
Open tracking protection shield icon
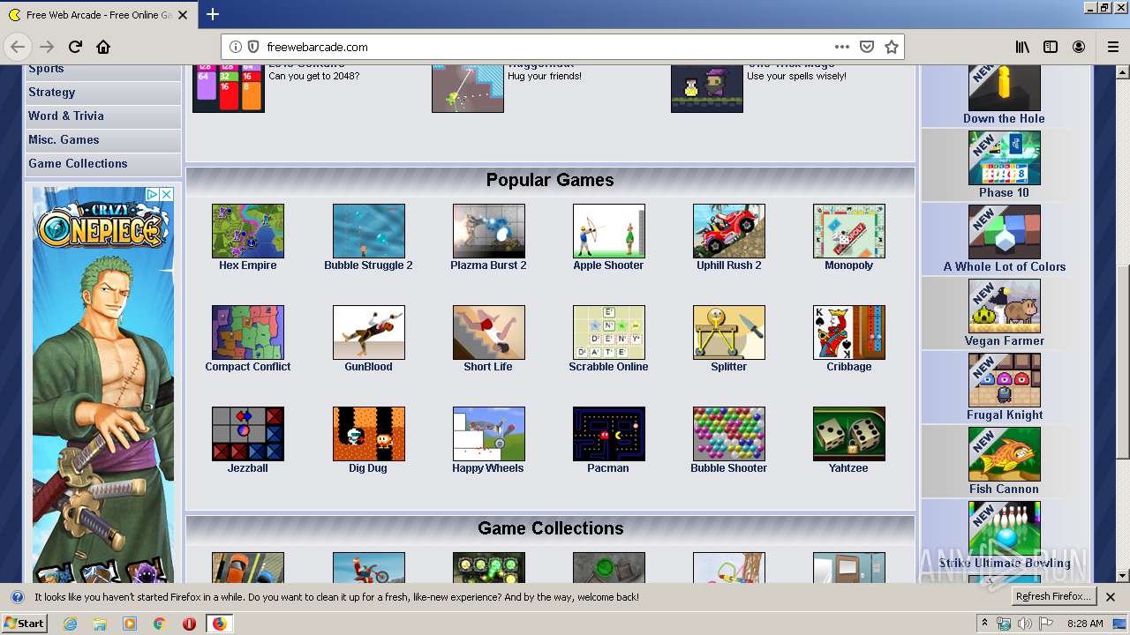[252, 47]
